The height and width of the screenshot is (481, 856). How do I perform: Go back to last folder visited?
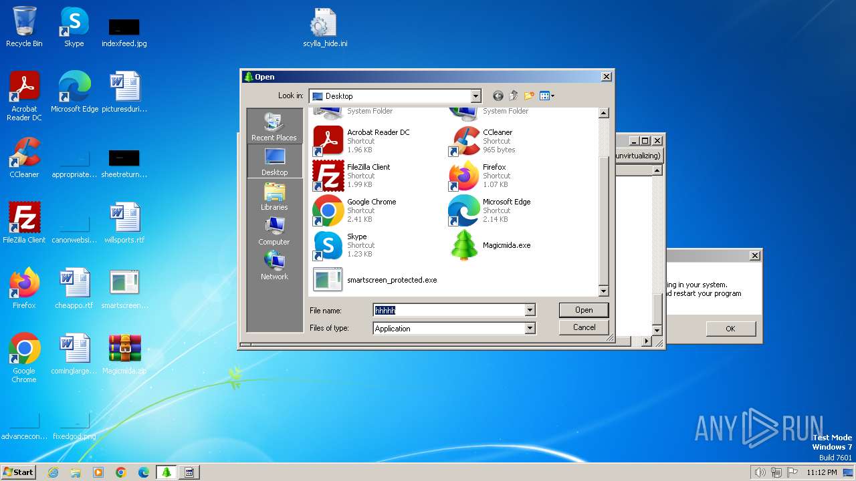coord(498,96)
